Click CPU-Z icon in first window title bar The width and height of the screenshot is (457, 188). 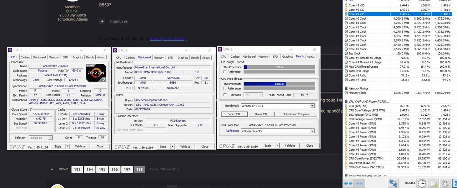(x=10, y=50)
